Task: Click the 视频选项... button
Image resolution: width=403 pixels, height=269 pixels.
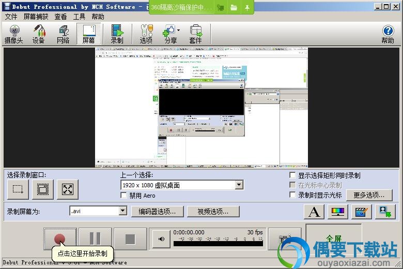Action: [213, 212]
